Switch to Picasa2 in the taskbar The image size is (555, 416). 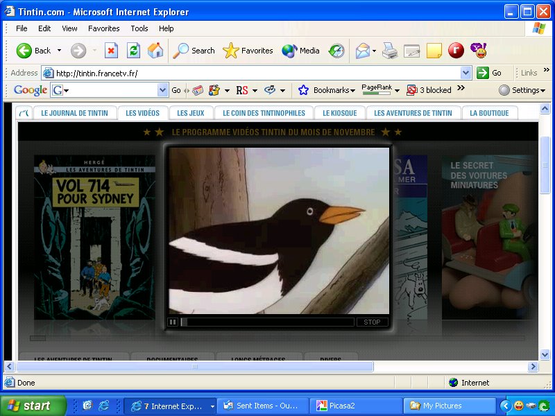coord(356,406)
